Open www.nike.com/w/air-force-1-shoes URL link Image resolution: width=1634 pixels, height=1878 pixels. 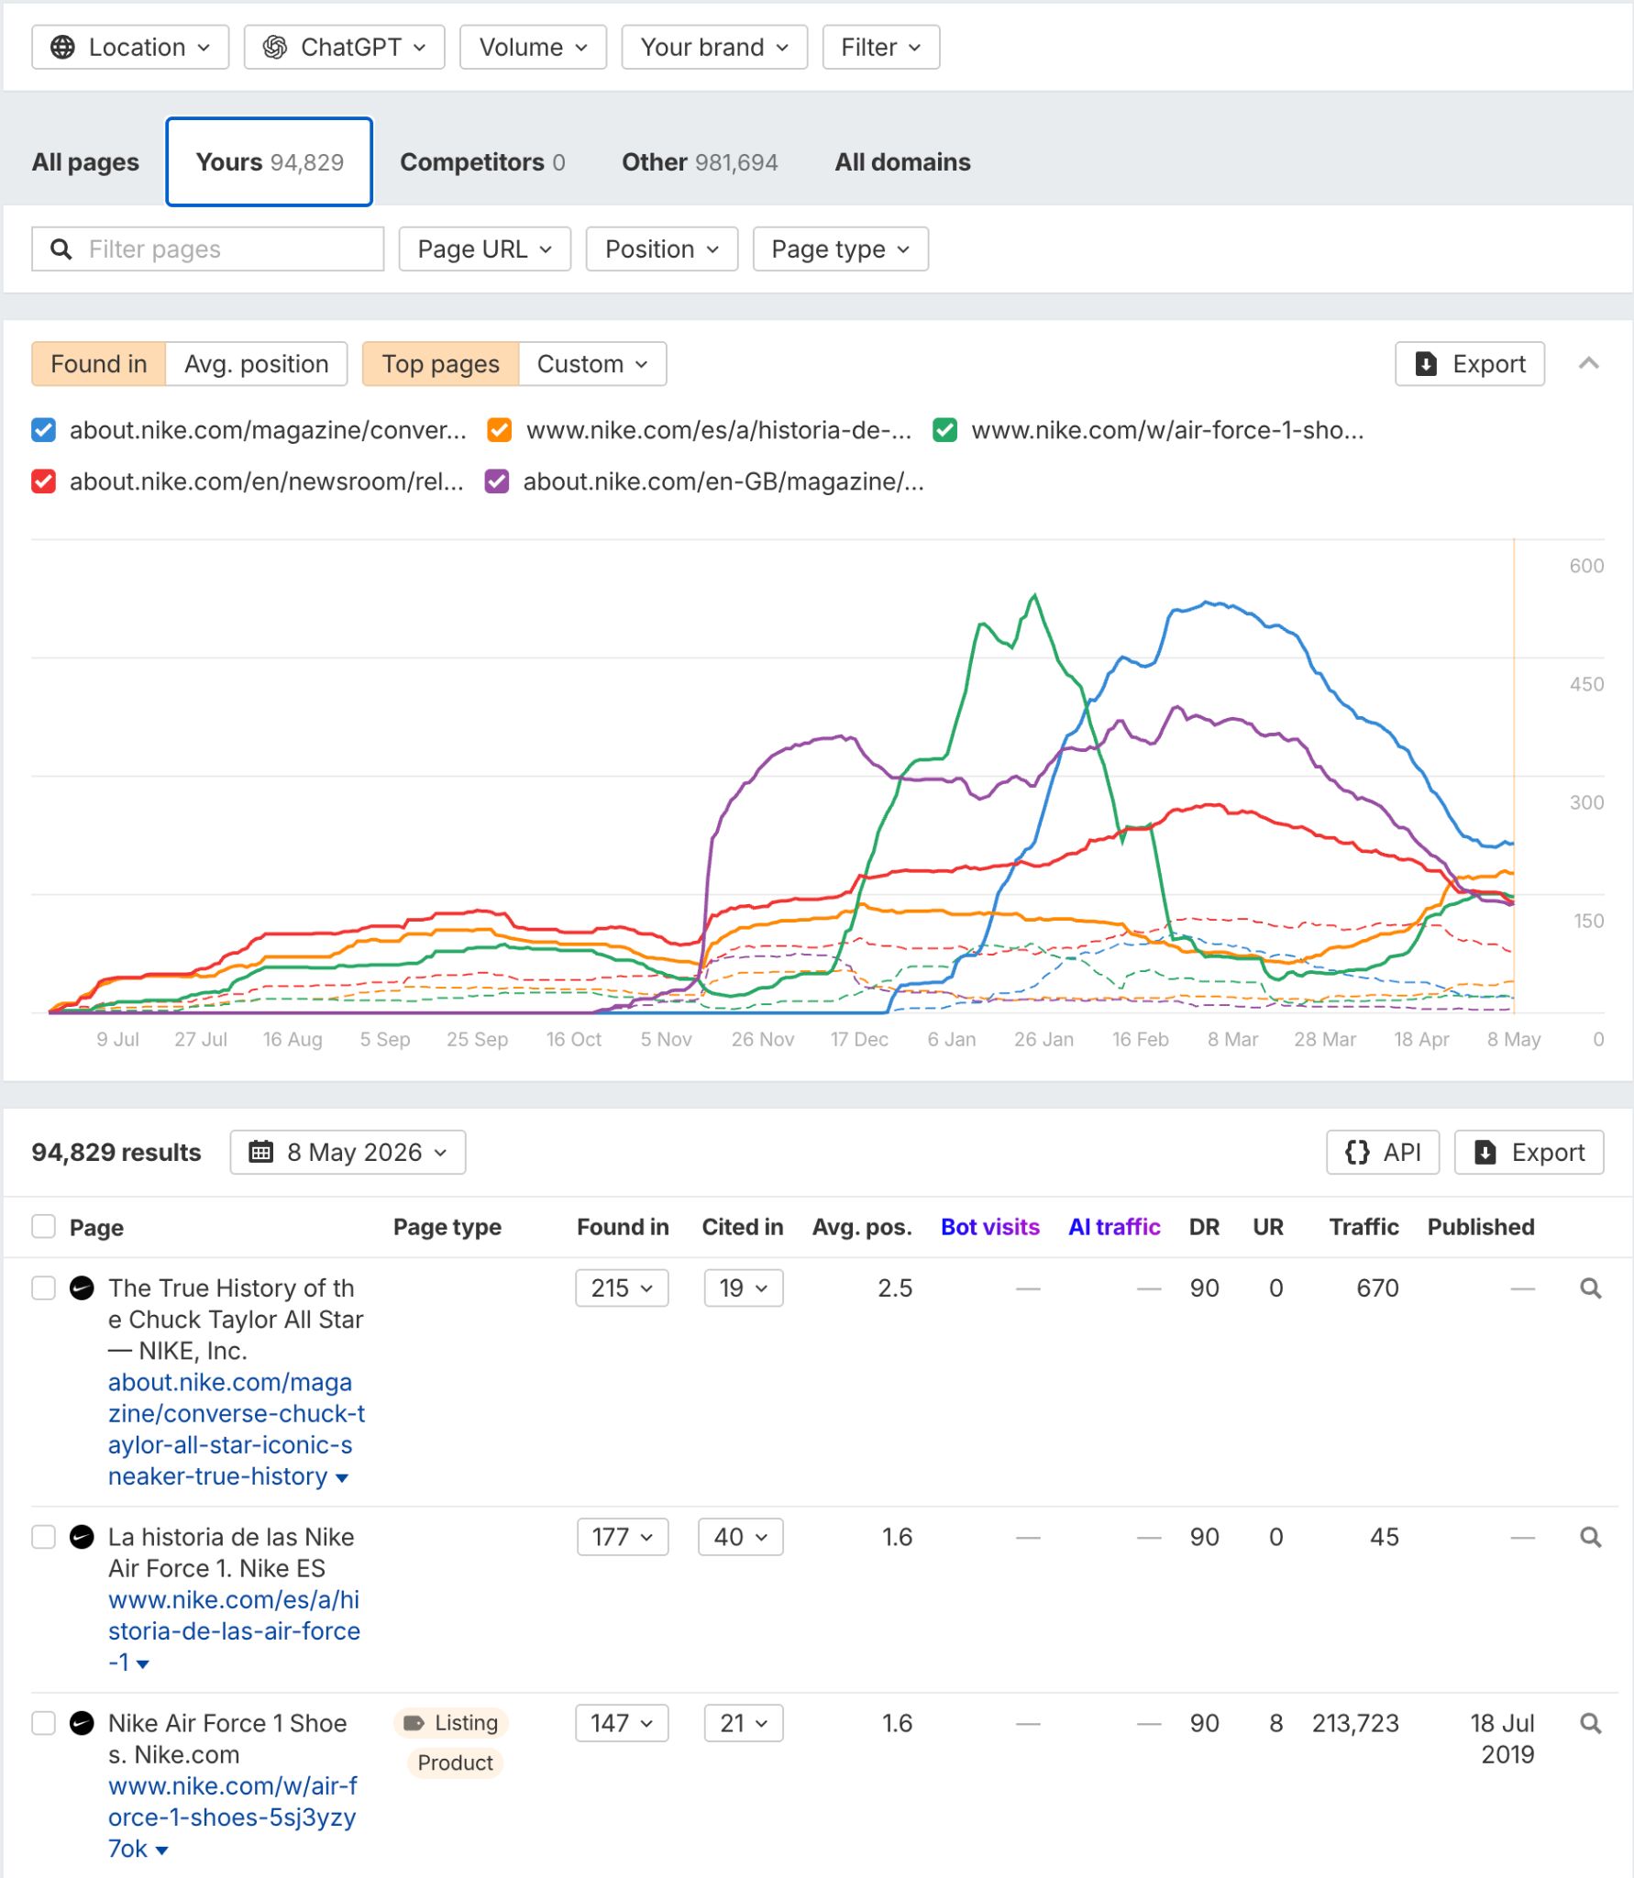232,1817
